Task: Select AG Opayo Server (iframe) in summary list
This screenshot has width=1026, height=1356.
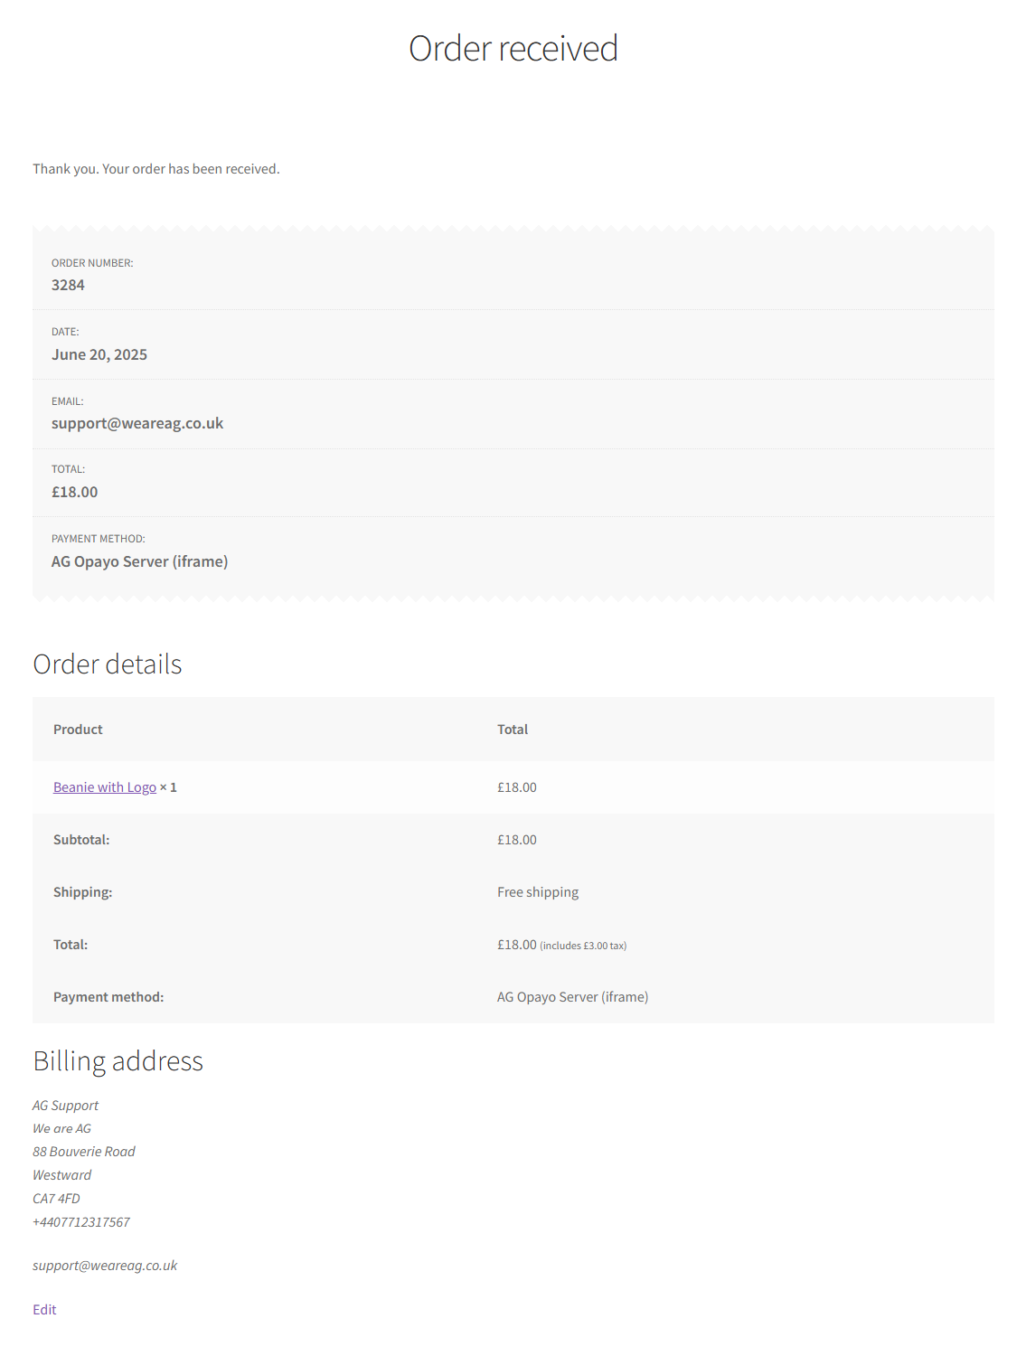Action: 140,561
